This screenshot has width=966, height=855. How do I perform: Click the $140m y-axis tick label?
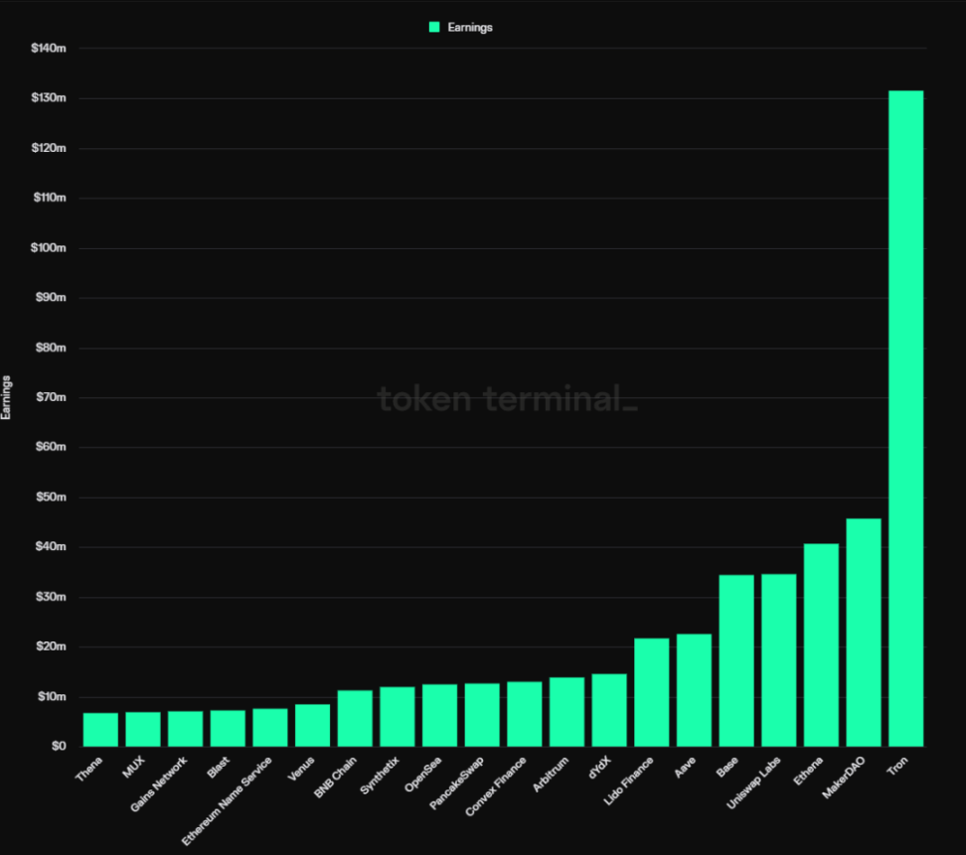point(50,49)
